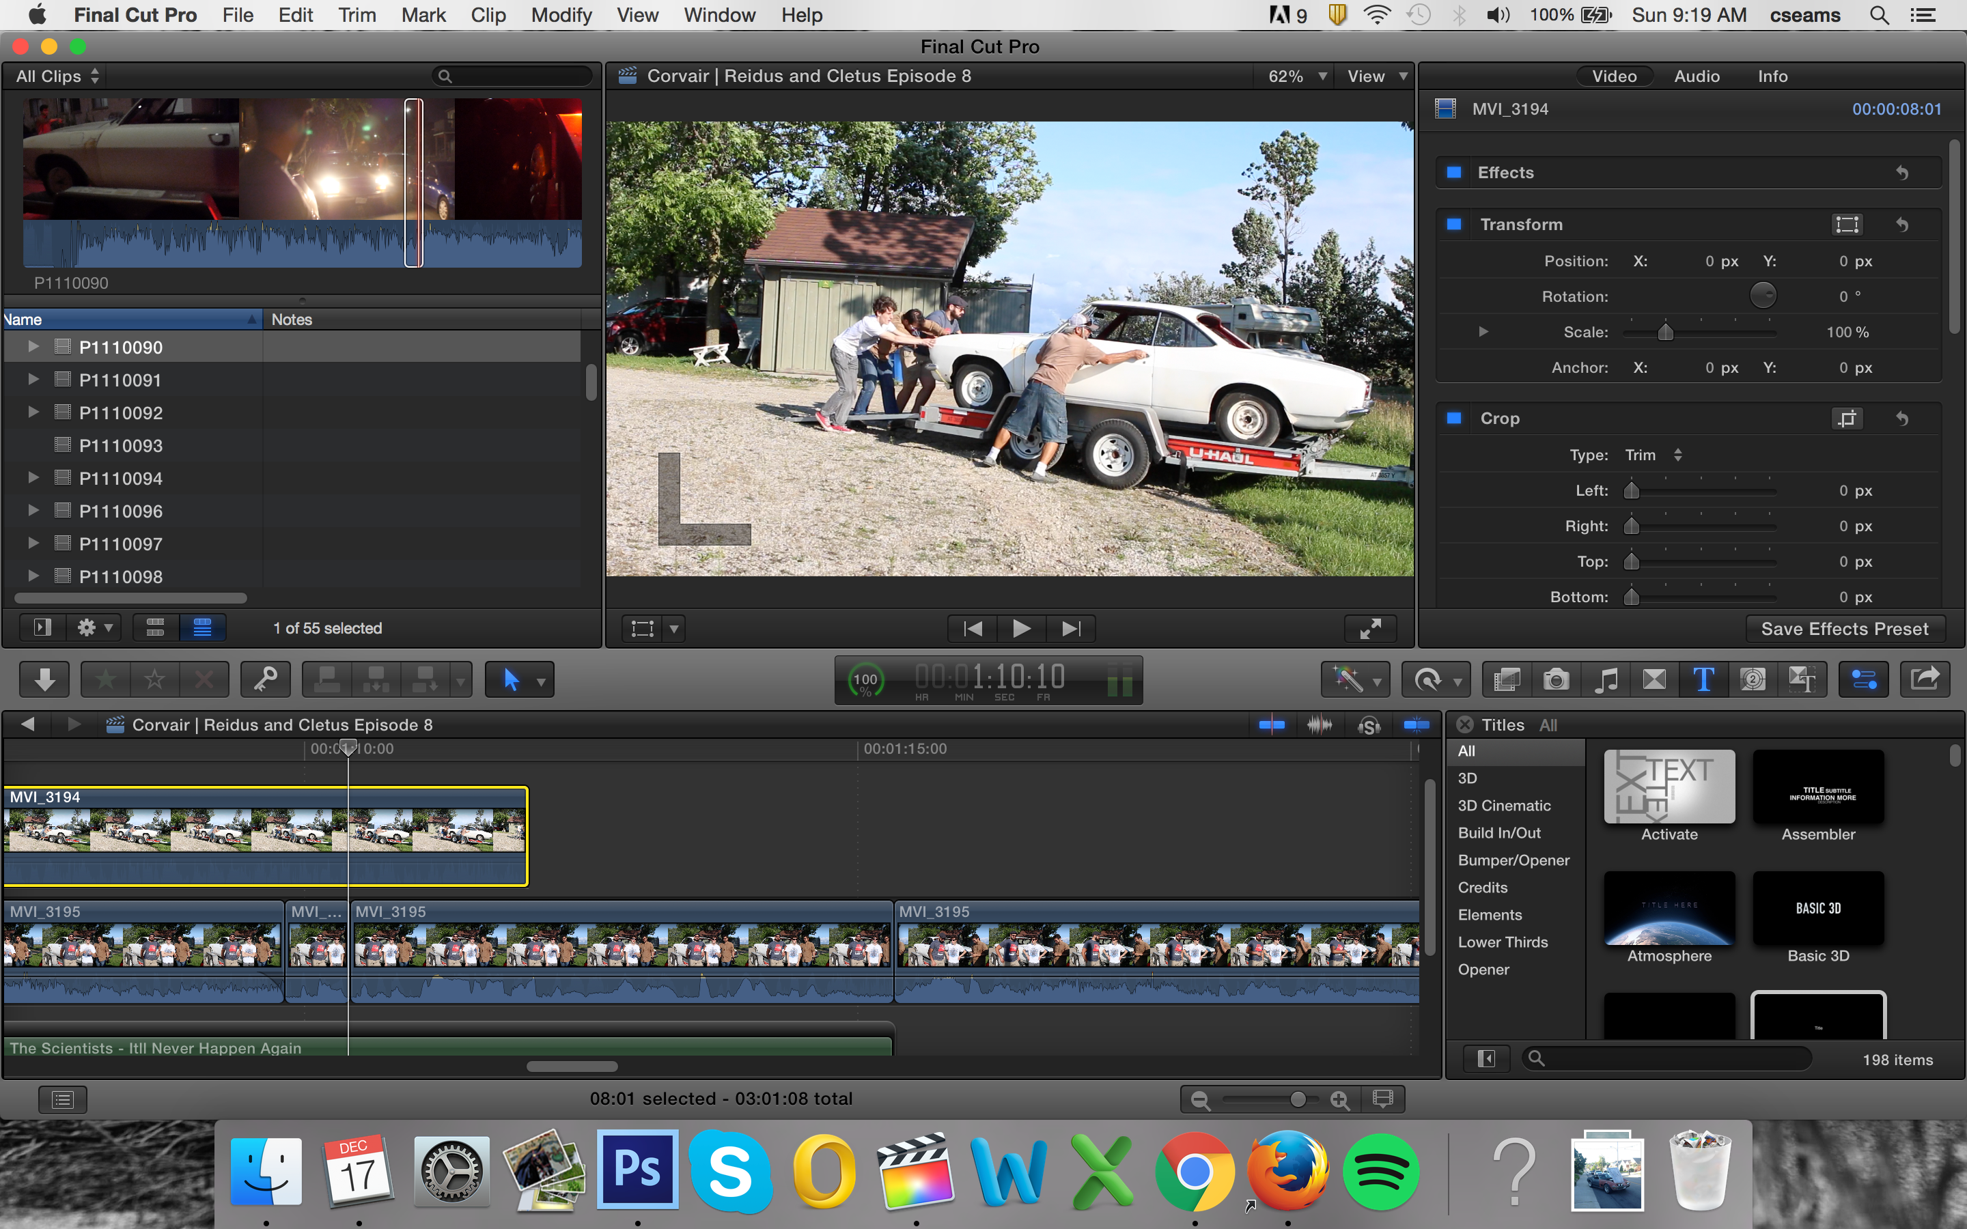Go back in timeline history arrow
The width and height of the screenshot is (1967, 1229).
29,724
